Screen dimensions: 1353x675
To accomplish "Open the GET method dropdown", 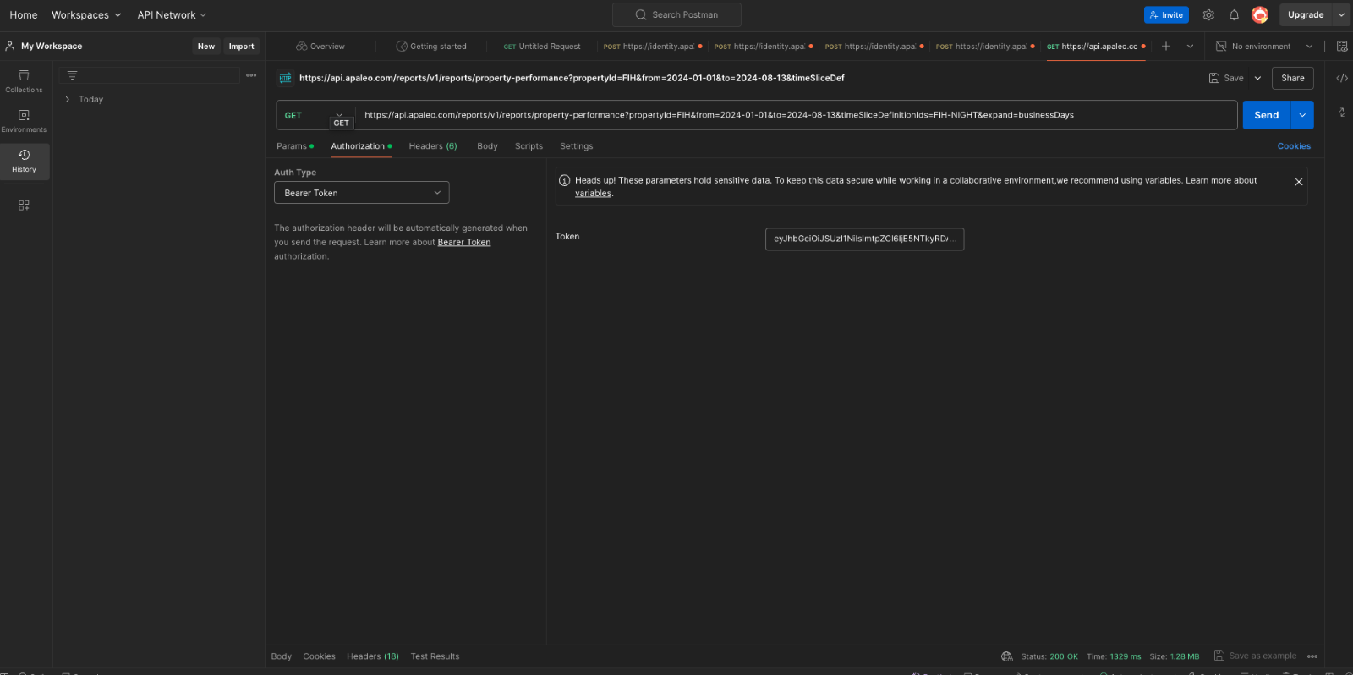I will (315, 115).
